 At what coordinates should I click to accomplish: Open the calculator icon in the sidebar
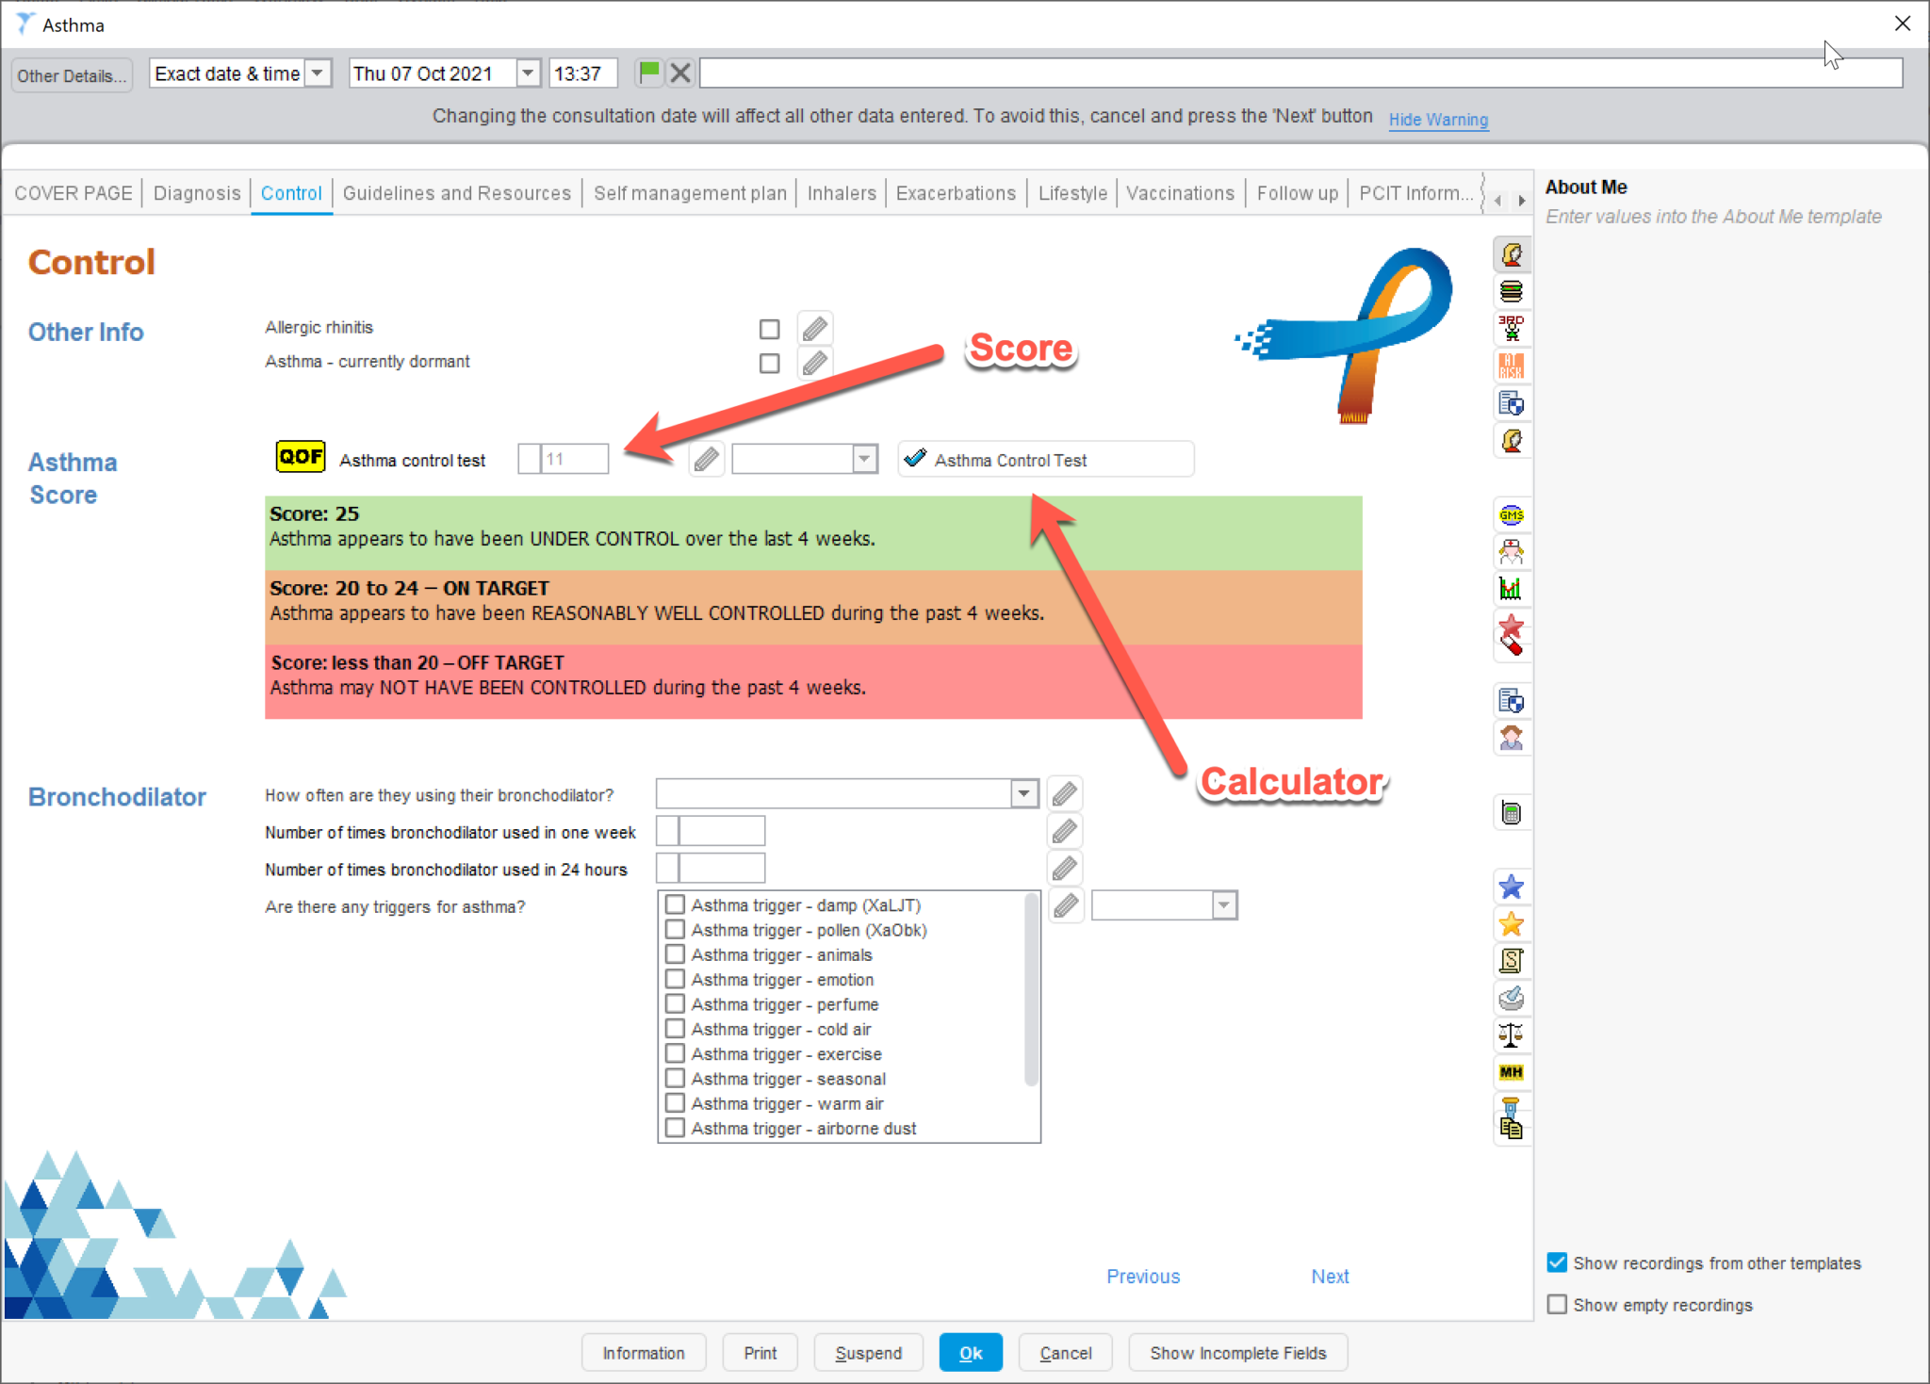click(1512, 811)
